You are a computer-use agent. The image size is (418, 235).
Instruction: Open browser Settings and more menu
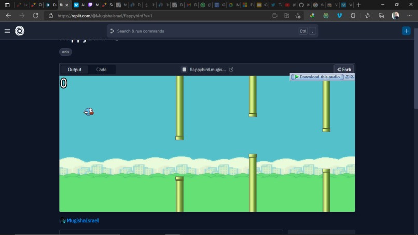click(x=409, y=16)
